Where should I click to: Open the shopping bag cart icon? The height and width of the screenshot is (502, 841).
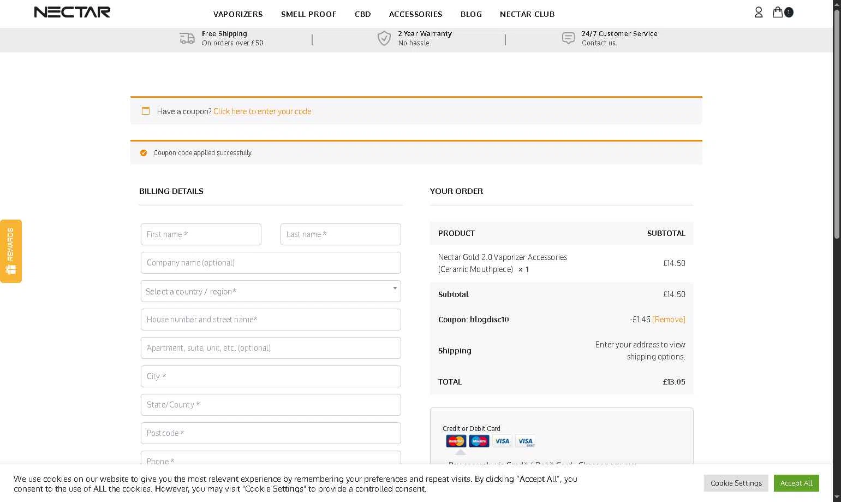point(778,12)
